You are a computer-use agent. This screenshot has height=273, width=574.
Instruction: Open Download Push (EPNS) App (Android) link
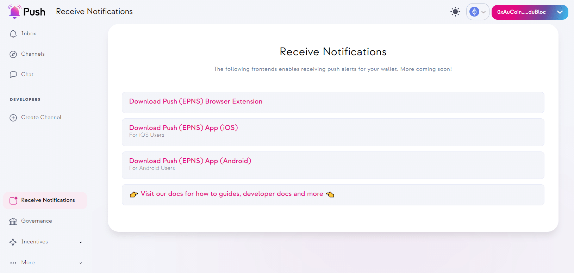click(190, 161)
